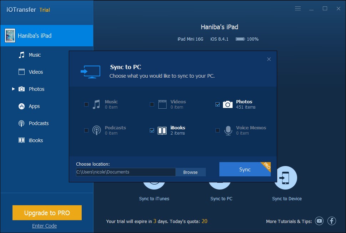Screen dimensions: 346x233
Task: Open Podcasts section in sidebar
Action: 39,123
